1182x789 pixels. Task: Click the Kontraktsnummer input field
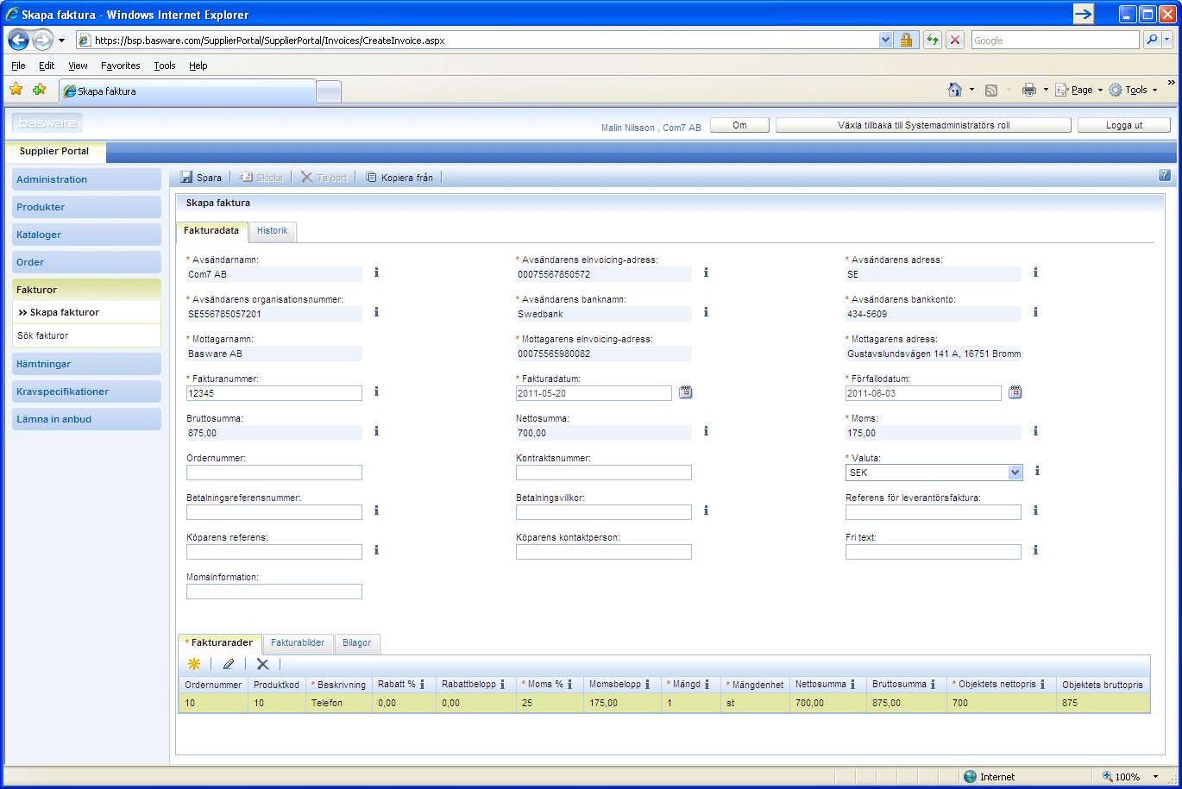604,473
